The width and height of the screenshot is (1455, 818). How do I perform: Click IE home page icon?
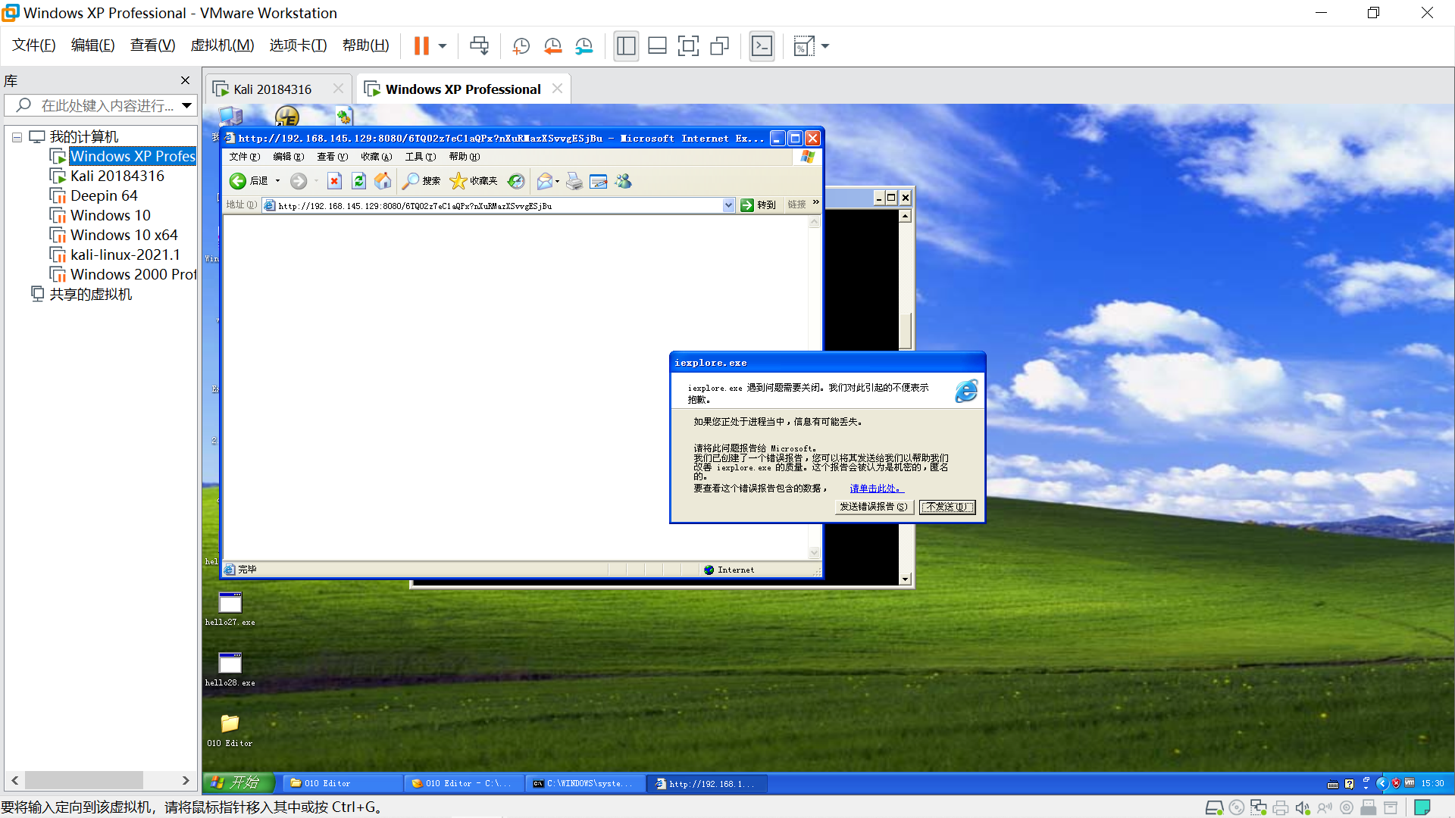pyautogui.click(x=383, y=181)
